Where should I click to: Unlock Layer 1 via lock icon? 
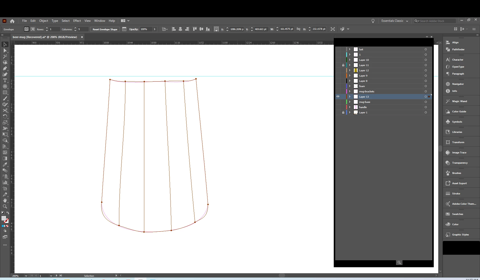pos(343,113)
